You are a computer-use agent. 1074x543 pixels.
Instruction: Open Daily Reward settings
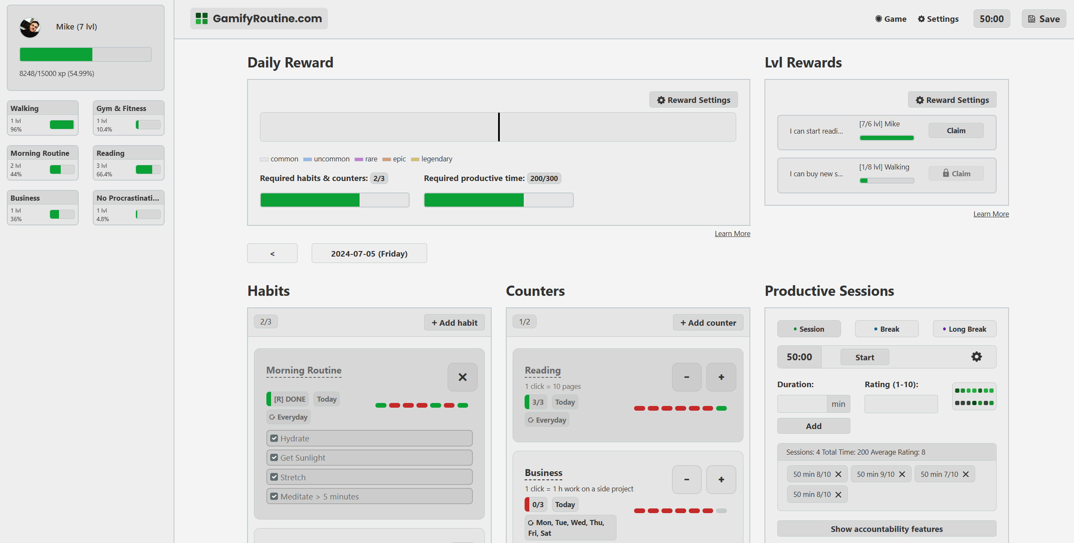click(x=693, y=100)
